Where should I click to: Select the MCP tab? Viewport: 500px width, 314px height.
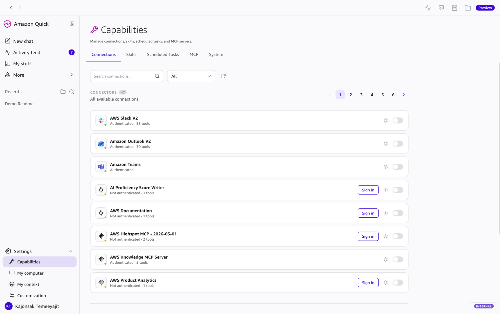(194, 54)
